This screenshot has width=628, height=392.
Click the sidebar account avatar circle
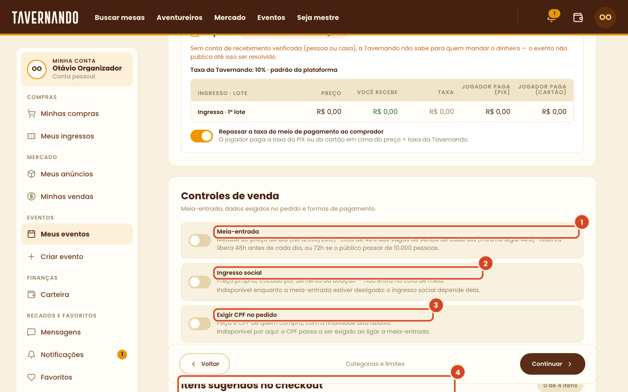click(x=37, y=69)
